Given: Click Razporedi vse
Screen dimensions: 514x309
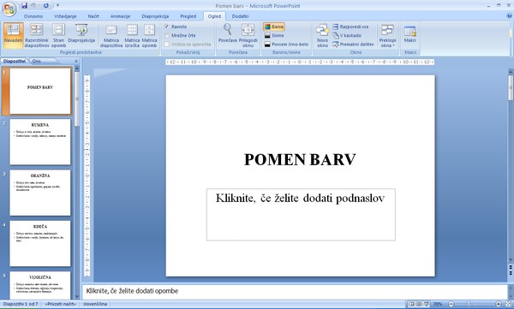Looking at the screenshot, I should [350, 27].
